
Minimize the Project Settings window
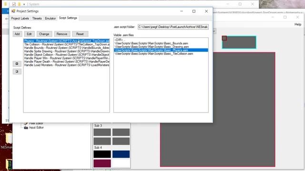(x=182, y=11)
